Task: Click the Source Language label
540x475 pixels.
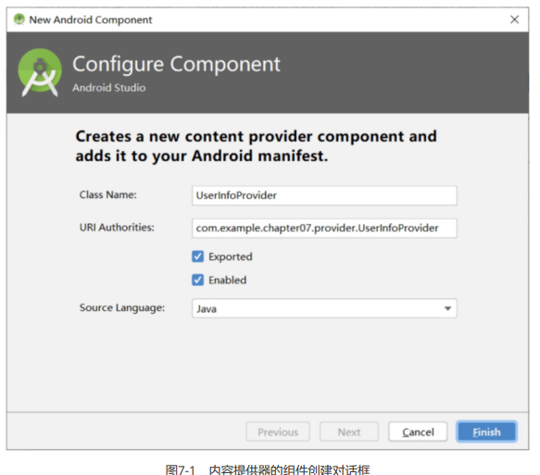Action: tap(122, 307)
